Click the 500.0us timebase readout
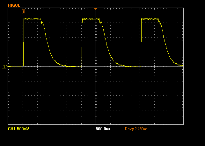This screenshot has width=205, height=146. coord(103,129)
